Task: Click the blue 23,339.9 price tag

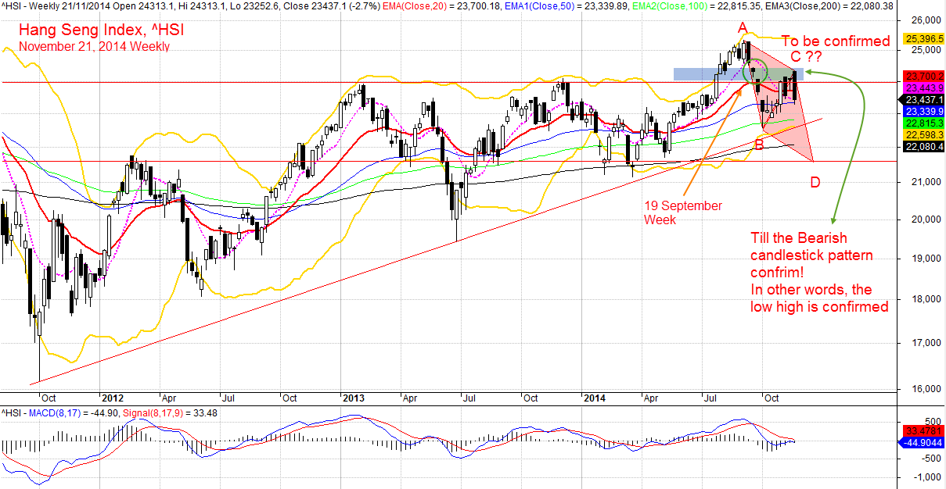Action: (924, 111)
